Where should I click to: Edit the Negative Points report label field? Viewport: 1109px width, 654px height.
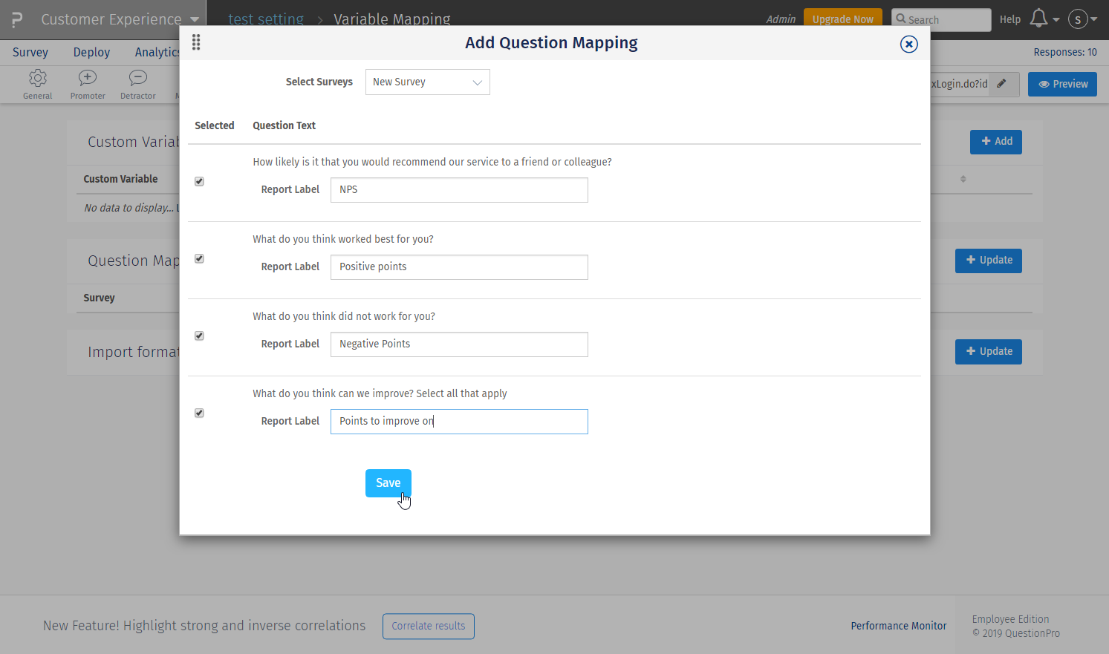pyautogui.click(x=458, y=344)
